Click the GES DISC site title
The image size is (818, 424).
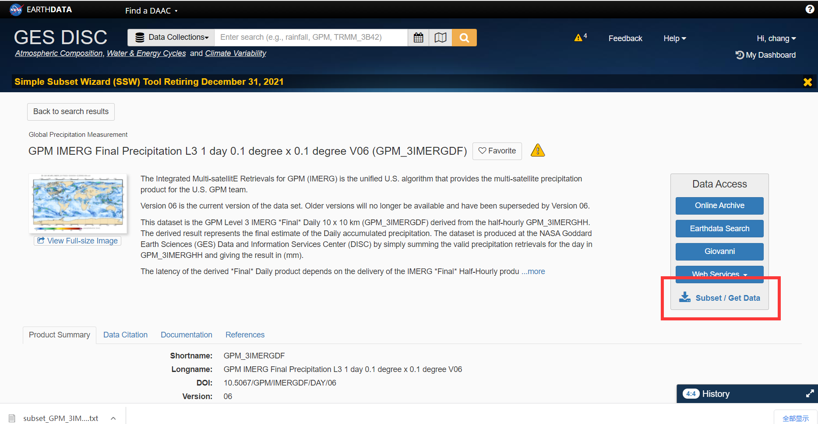(x=60, y=37)
